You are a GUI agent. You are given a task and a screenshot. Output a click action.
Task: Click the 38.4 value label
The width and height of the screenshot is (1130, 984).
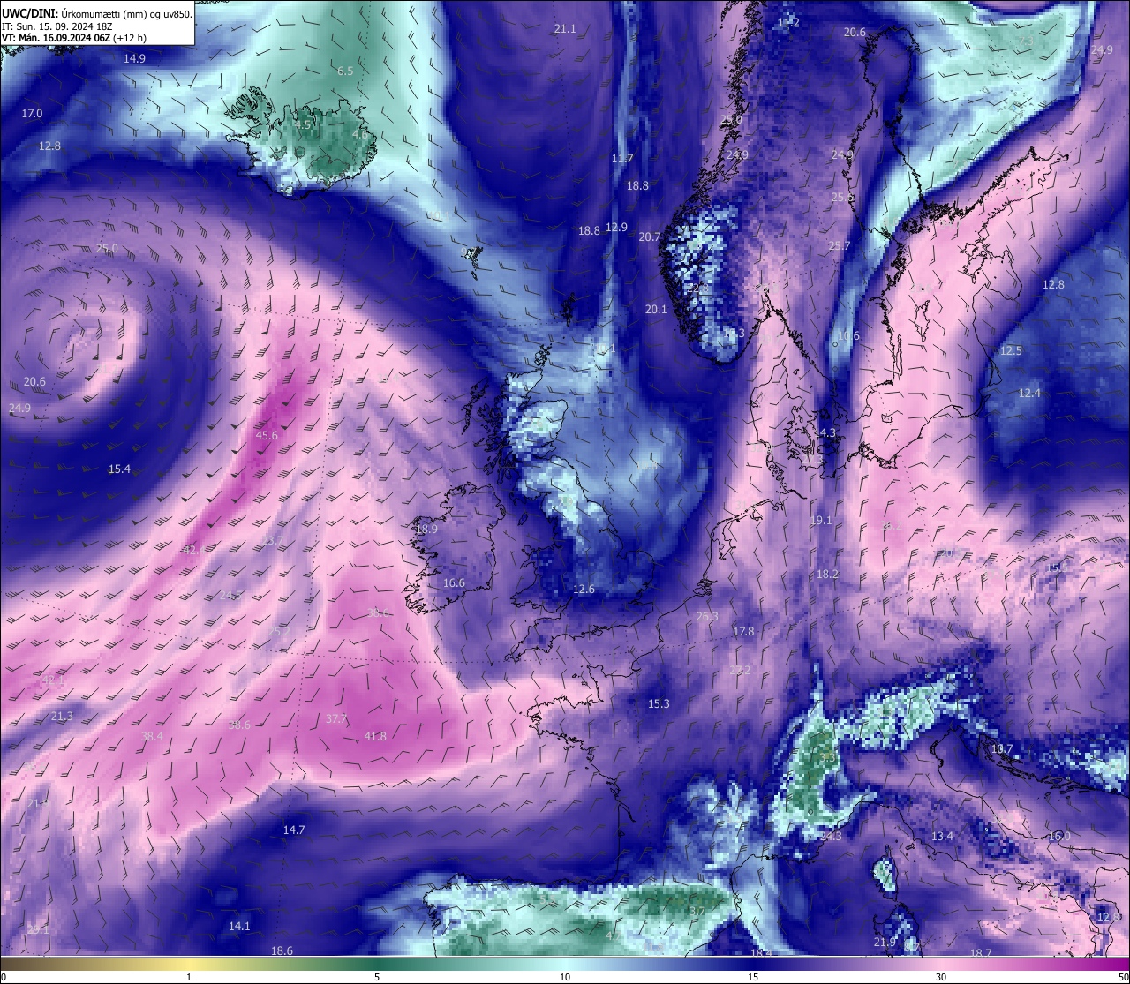[152, 736]
